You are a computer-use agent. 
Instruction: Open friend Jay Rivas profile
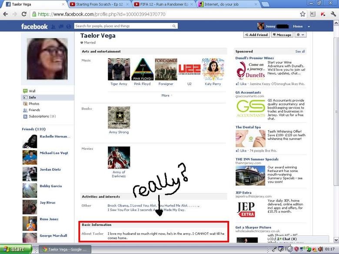coord(47,203)
